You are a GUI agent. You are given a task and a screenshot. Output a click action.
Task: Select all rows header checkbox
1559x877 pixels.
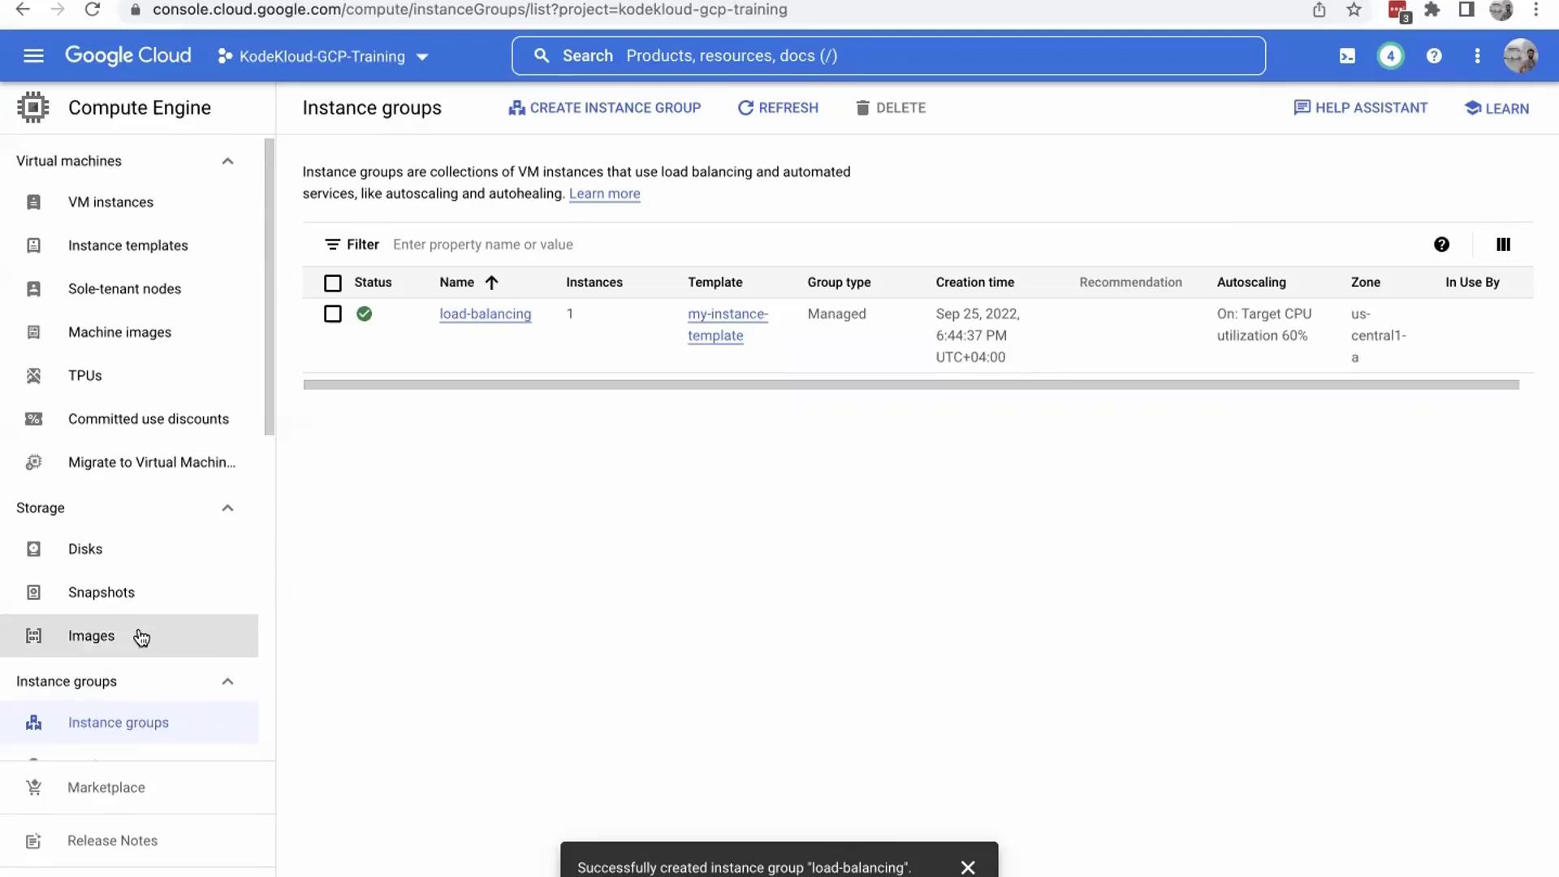(x=333, y=283)
